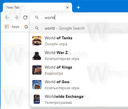Click the 'Онлайн-игра' description text
The width and height of the screenshot is (128, 109).
point(56,44)
